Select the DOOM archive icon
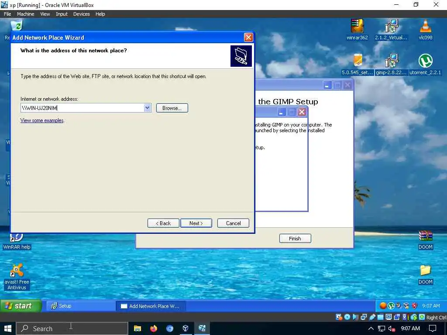 tap(425, 240)
